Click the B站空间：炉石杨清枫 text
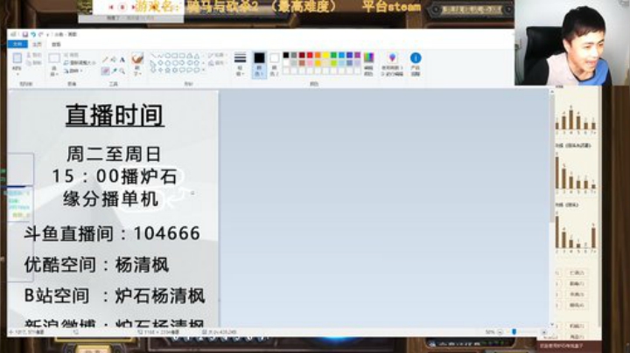630x353 pixels. (115, 296)
